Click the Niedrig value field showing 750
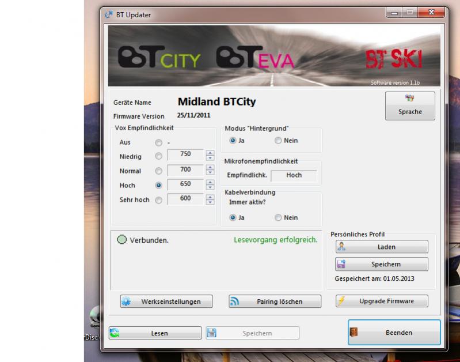 point(185,154)
